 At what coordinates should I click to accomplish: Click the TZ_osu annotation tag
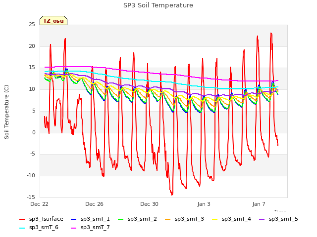point(53,21)
